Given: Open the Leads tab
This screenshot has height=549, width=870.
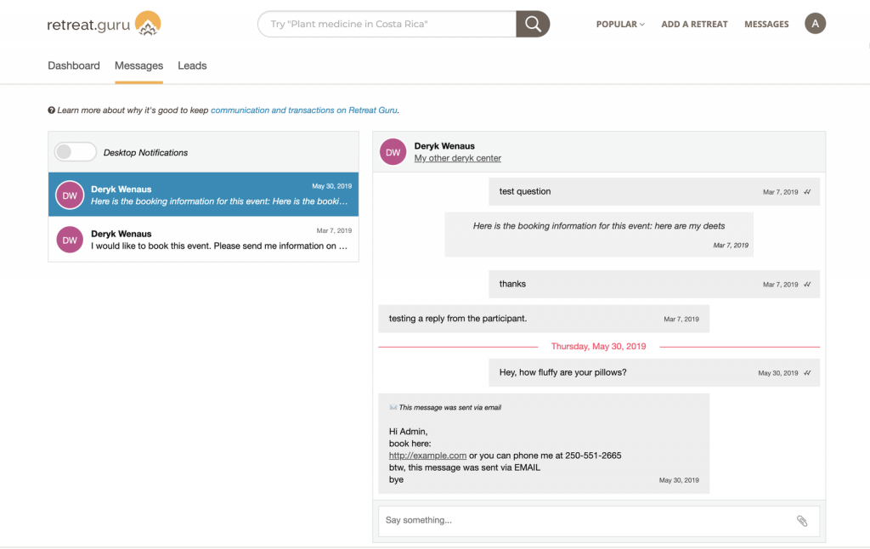Looking at the screenshot, I should coord(192,65).
